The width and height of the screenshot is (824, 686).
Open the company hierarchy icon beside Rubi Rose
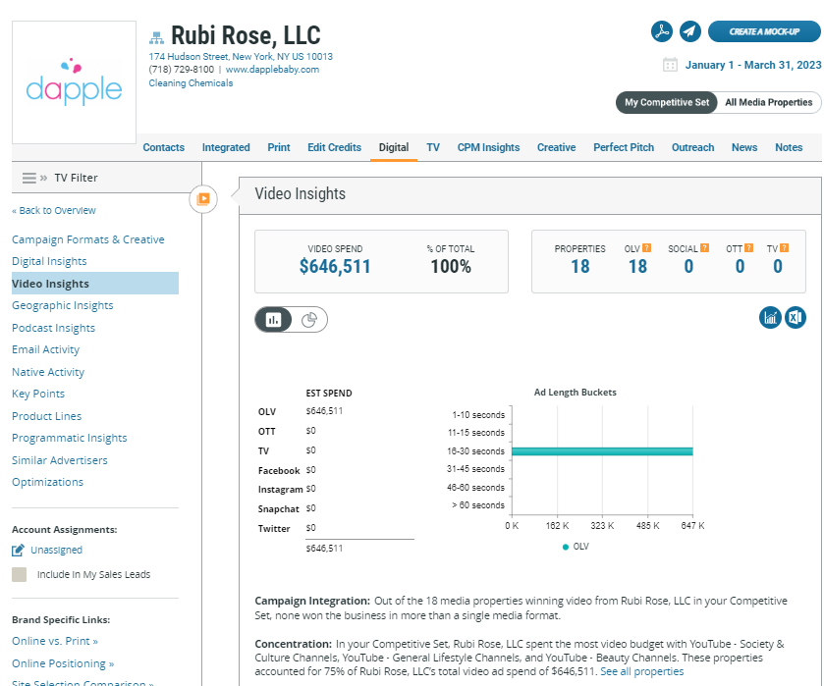pyautogui.click(x=156, y=37)
